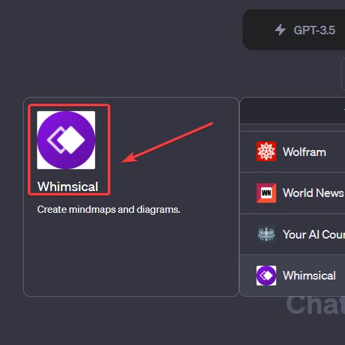Click the 'Create mindmaps and diagrams.' description
Screen dimensions: 345x345
108,210
